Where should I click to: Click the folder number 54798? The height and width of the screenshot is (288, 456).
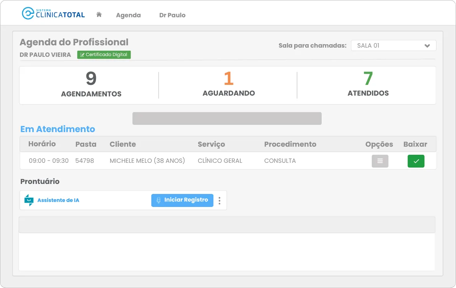point(84,161)
